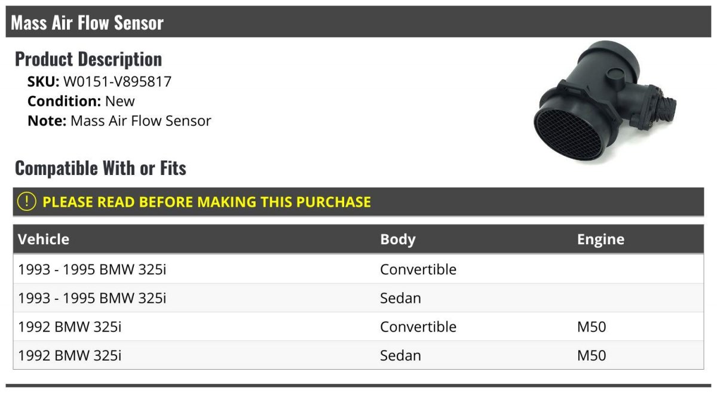Click the Note: Mass Air Flow Sensor line
The image size is (717, 393).
coord(119,121)
